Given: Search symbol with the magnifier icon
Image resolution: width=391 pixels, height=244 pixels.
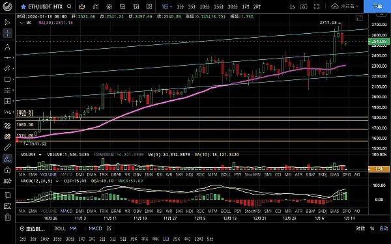Looking at the screenshot, I should 69,7.
